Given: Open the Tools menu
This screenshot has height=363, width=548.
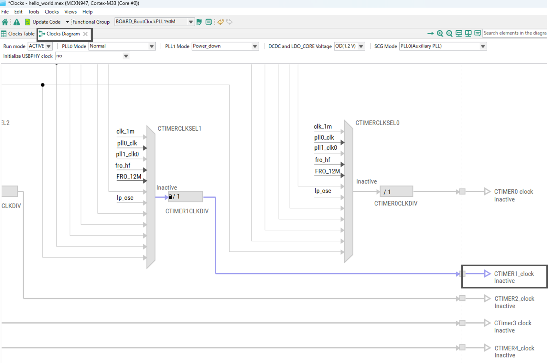Looking at the screenshot, I should (33, 12).
